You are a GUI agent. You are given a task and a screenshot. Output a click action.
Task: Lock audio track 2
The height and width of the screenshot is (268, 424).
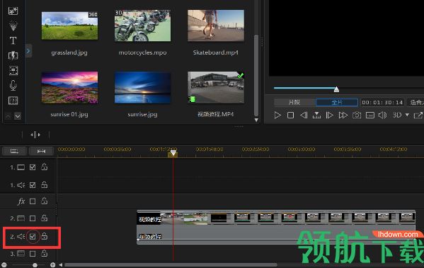click(45, 236)
